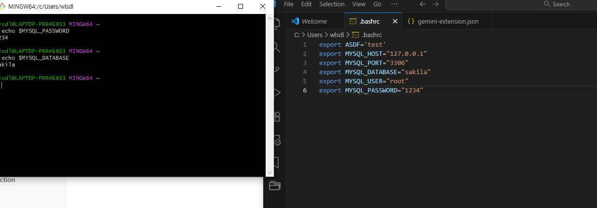Click the VS Code logo on Welcome tab
597x208 pixels.
tap(296, 21)
